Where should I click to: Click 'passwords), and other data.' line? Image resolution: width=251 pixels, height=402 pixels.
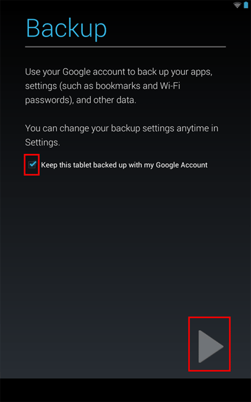click(80, 100)
